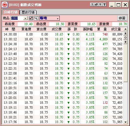Screen dimensions: 130x126
Task: Click the red application logo icon
Action: point(5,5)
